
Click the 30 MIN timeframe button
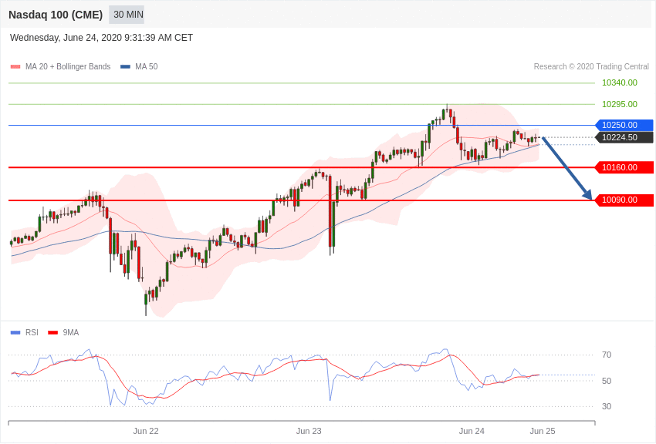(x=128, y=15)
